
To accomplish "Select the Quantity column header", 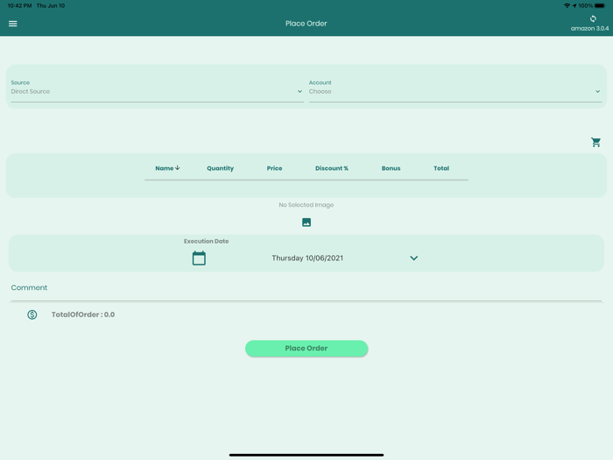I will [220, 168].
